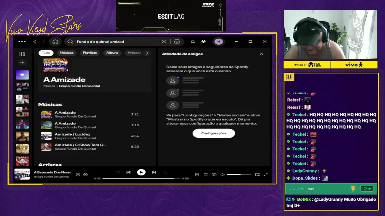Click the magnifier search icon
This screenshot has height=216, width=385.
tap(70, 41)
